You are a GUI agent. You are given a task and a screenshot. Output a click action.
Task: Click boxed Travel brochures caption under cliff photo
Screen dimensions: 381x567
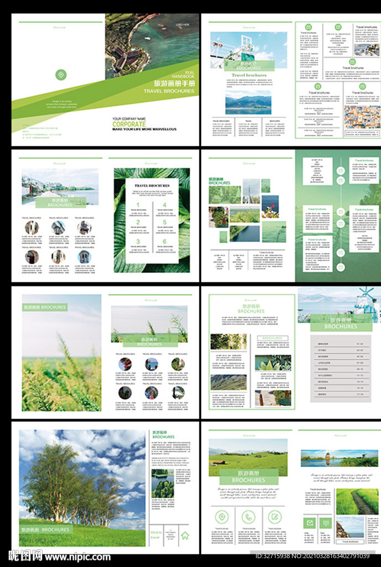[350, 542]
